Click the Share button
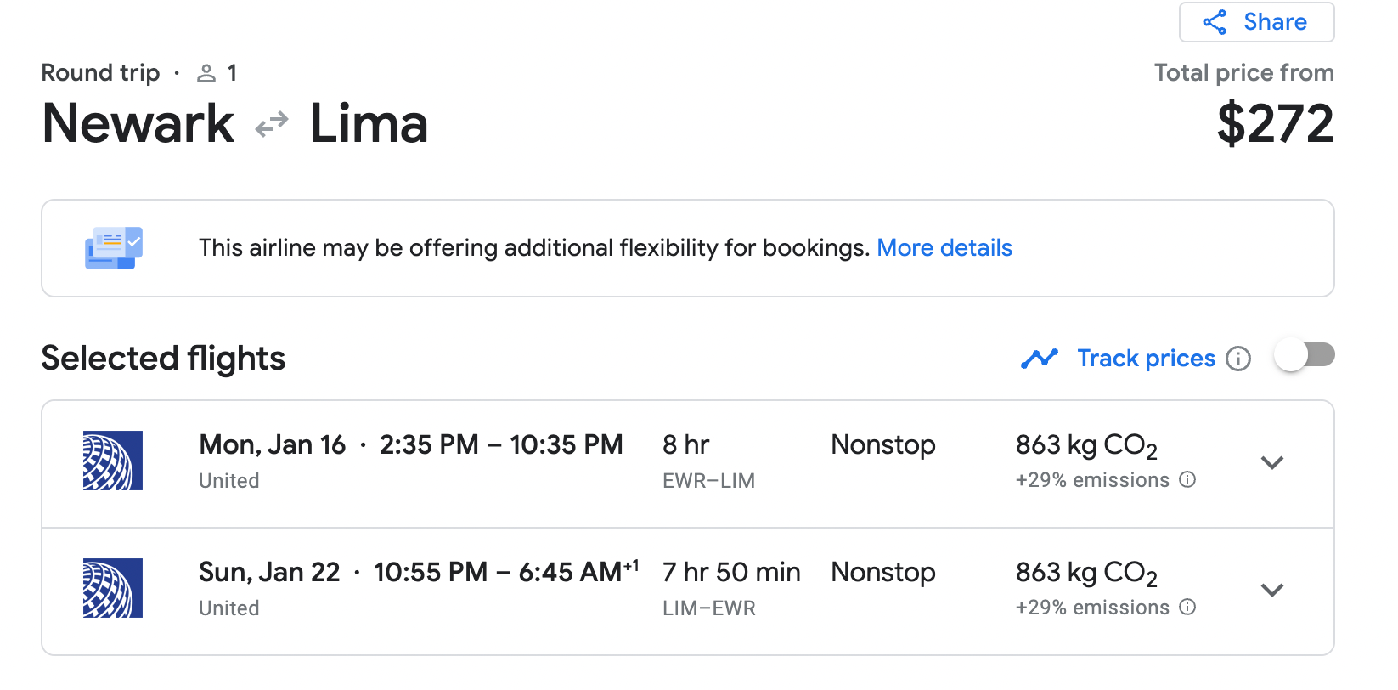 pyautogui.click(x=1256, y=22)
